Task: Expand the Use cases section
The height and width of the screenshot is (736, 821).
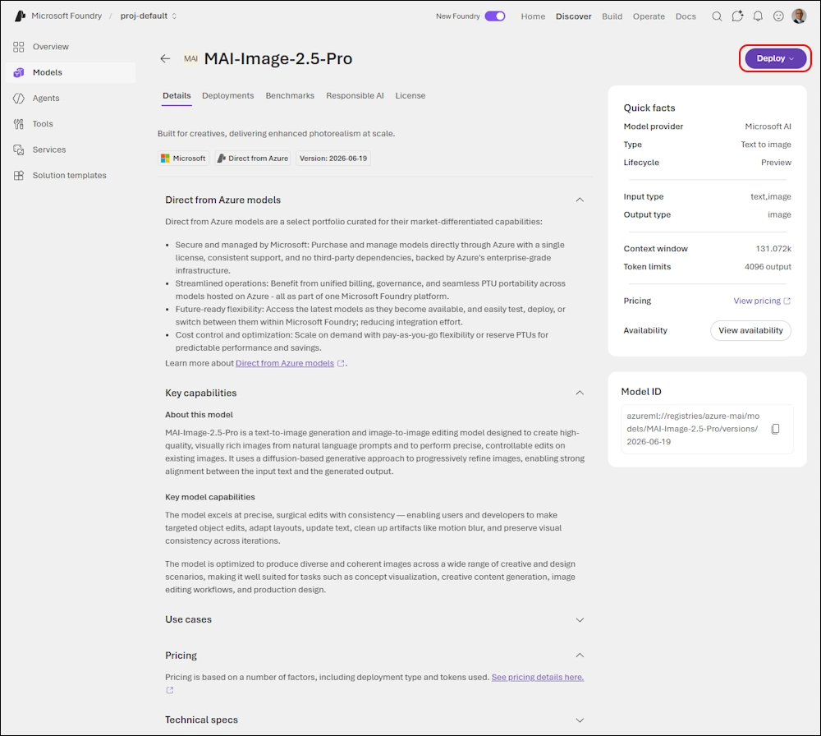Action: 580,619
